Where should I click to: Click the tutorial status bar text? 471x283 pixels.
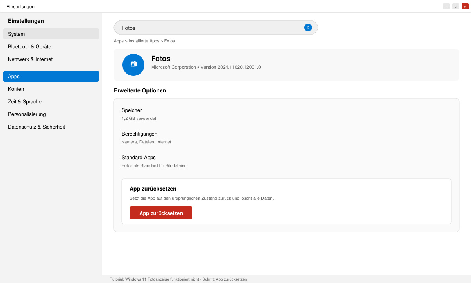(x=178, y=279)
